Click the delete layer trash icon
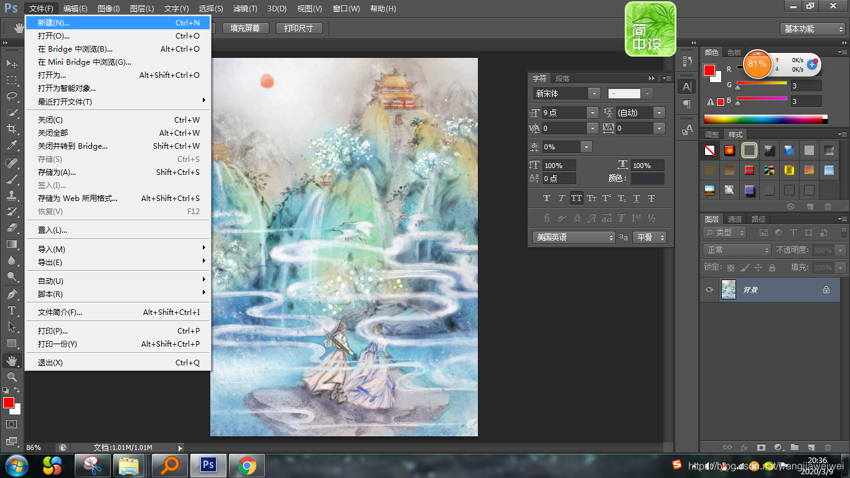This screenshot has width=850, height=478. (x=828, y=447)
